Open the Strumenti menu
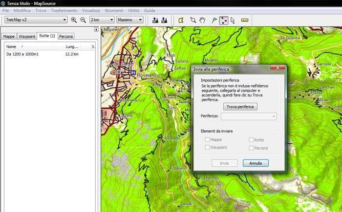The width and height of the screenshot is (342, 212). (x=114, y=10)
